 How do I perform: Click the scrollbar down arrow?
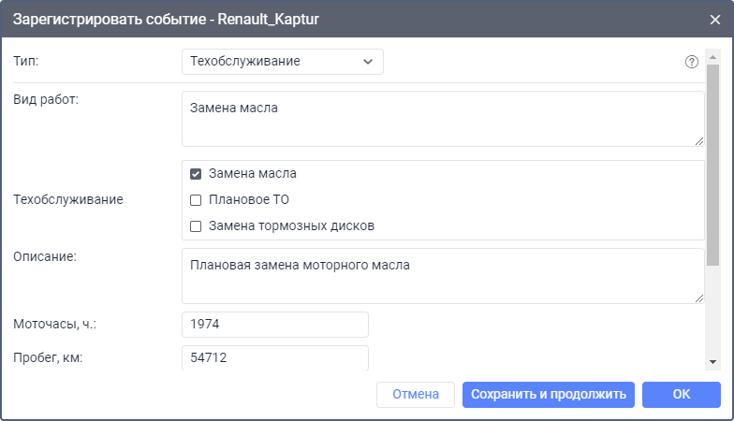[x=712, y=362]
